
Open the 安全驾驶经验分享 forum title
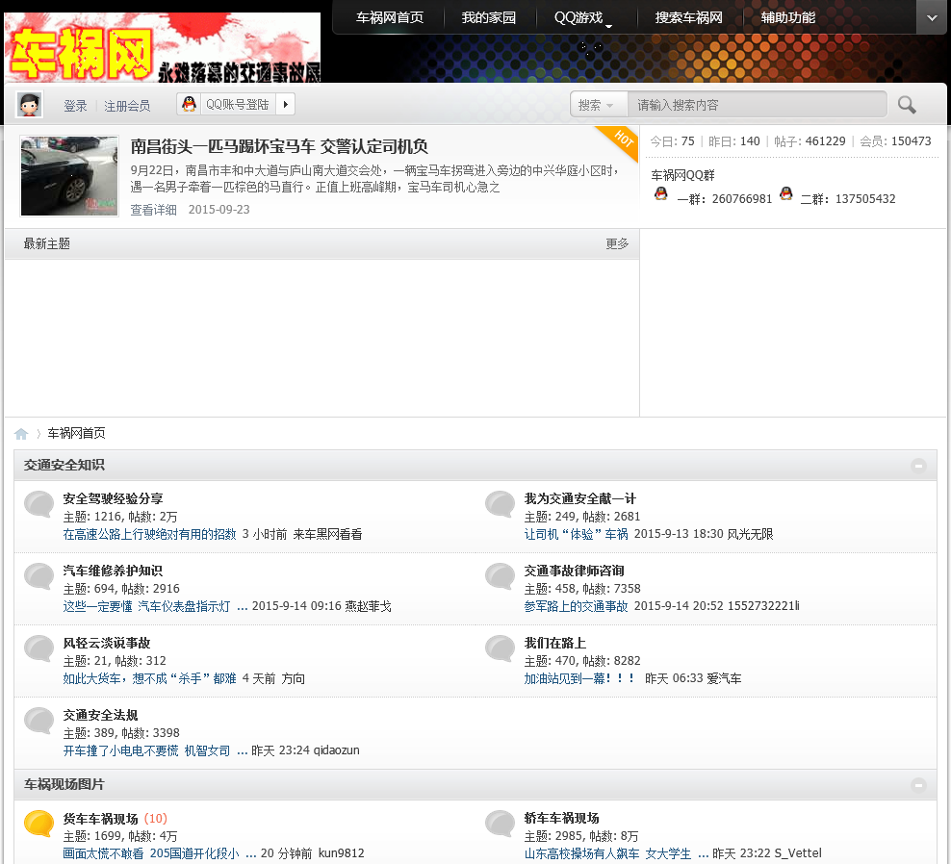[x=113, y=498]
